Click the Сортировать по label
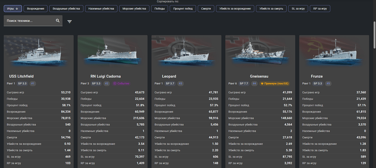This screenshot has height=168, width=376. point(168,1)
